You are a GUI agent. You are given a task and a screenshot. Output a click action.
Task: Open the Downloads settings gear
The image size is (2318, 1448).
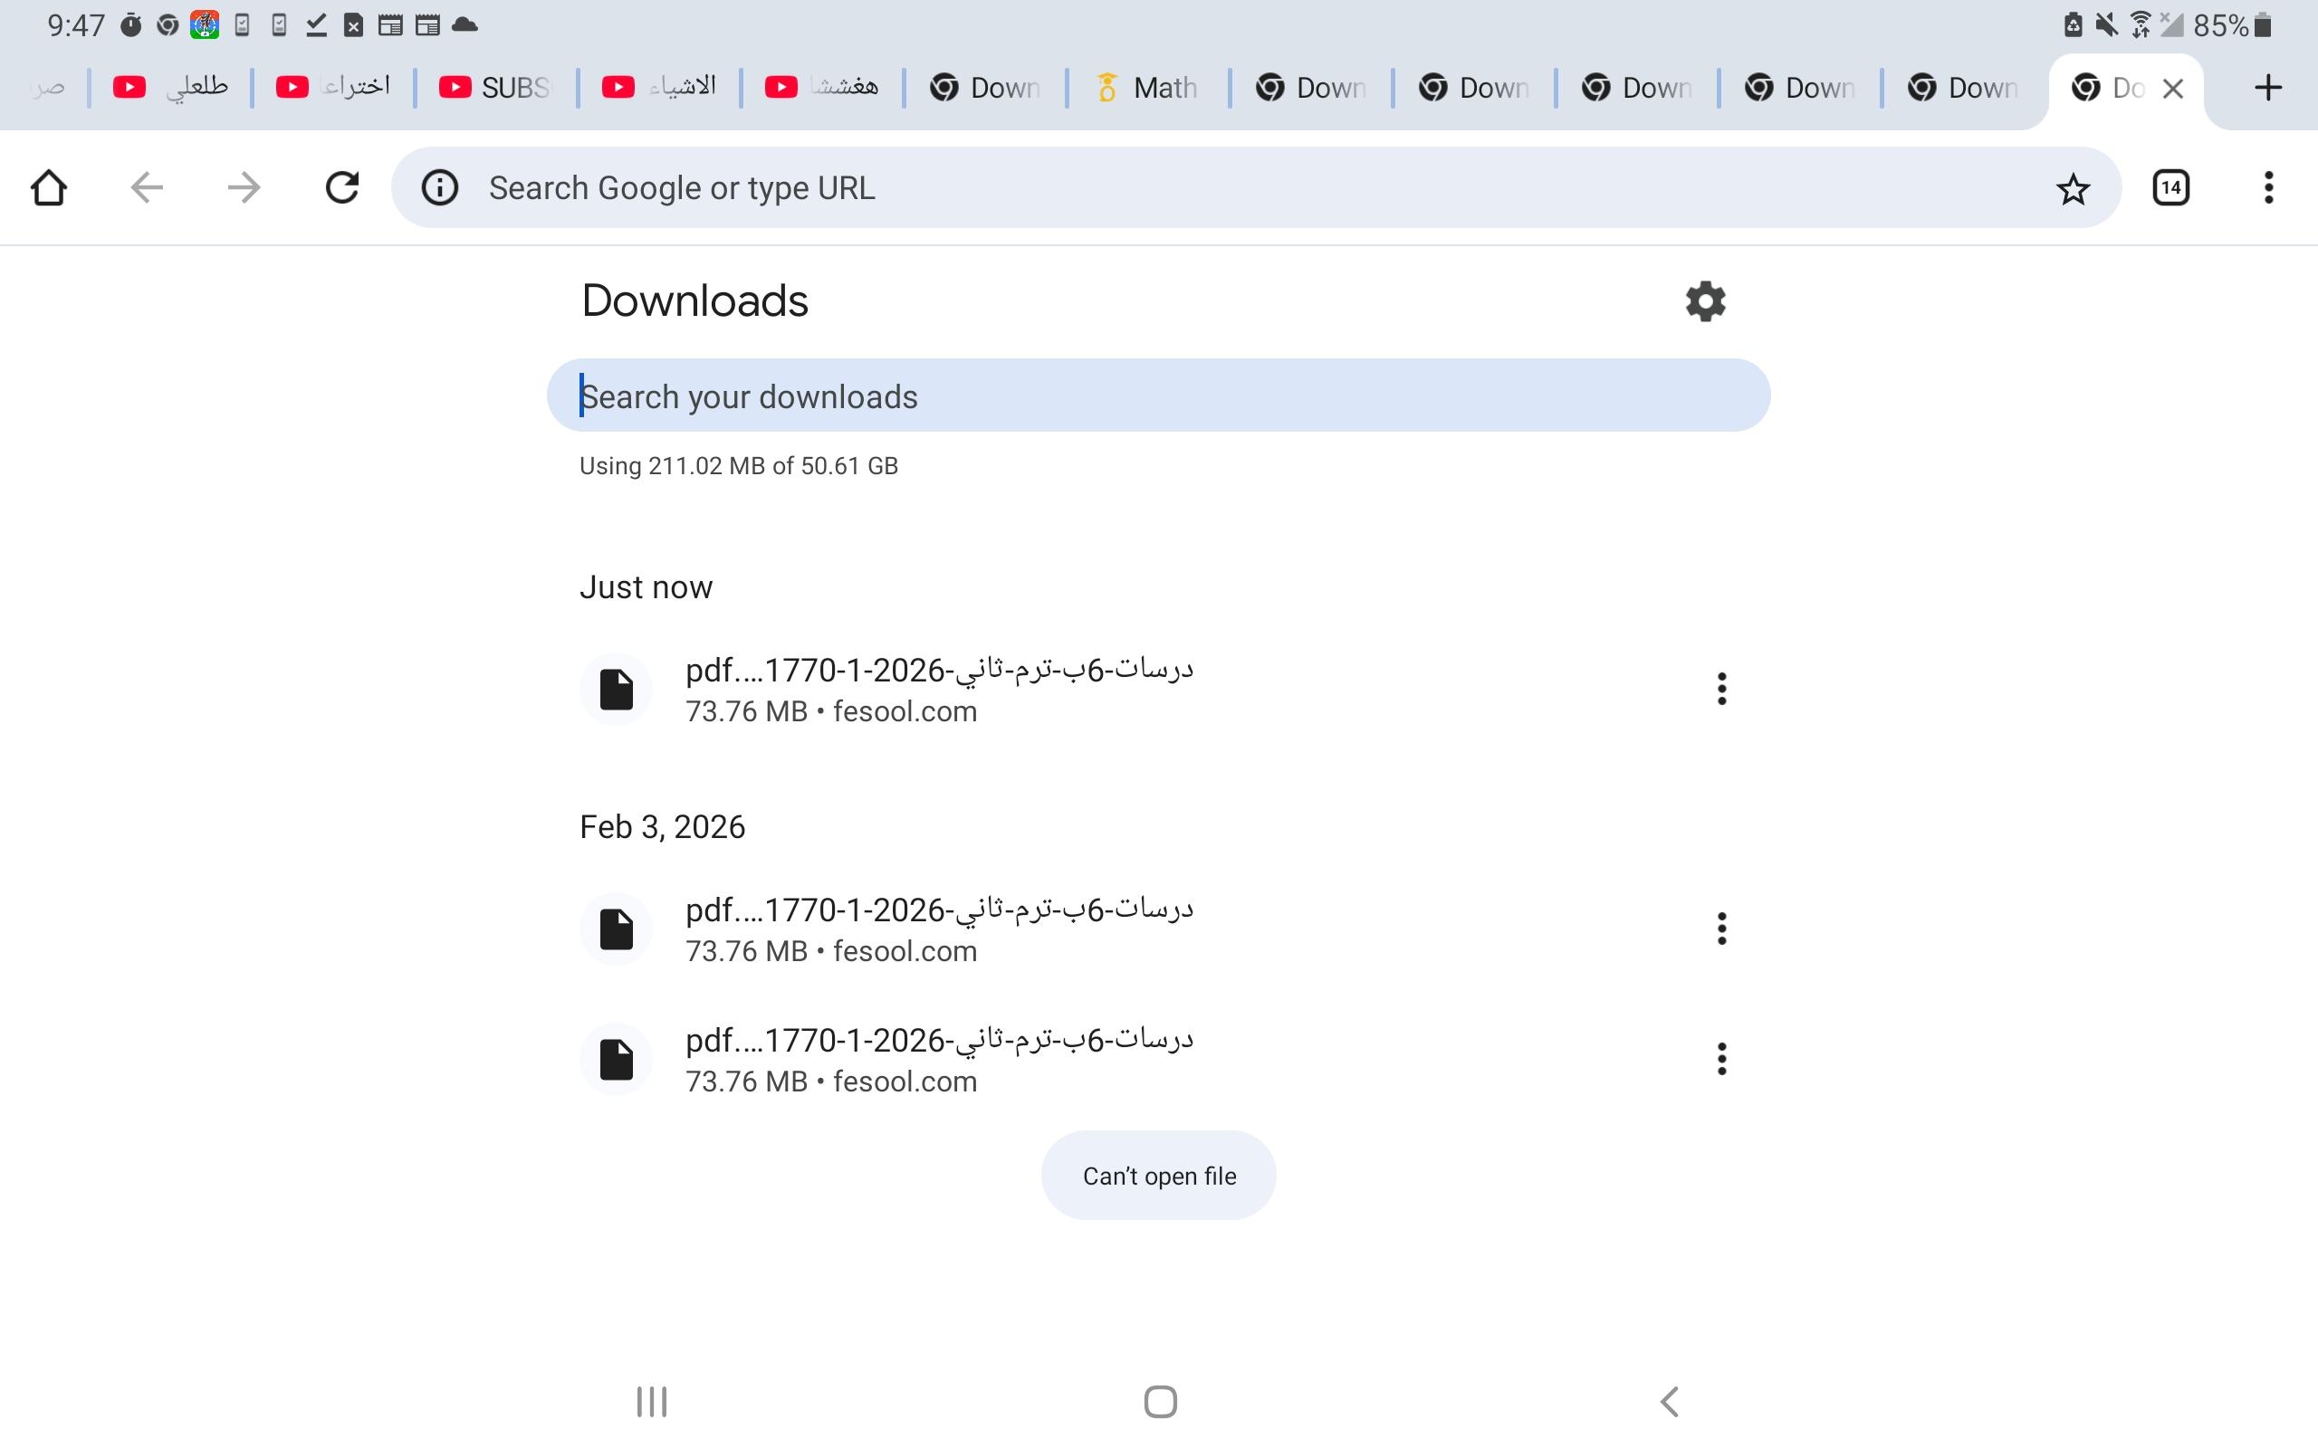click(x=1705, y=301)
